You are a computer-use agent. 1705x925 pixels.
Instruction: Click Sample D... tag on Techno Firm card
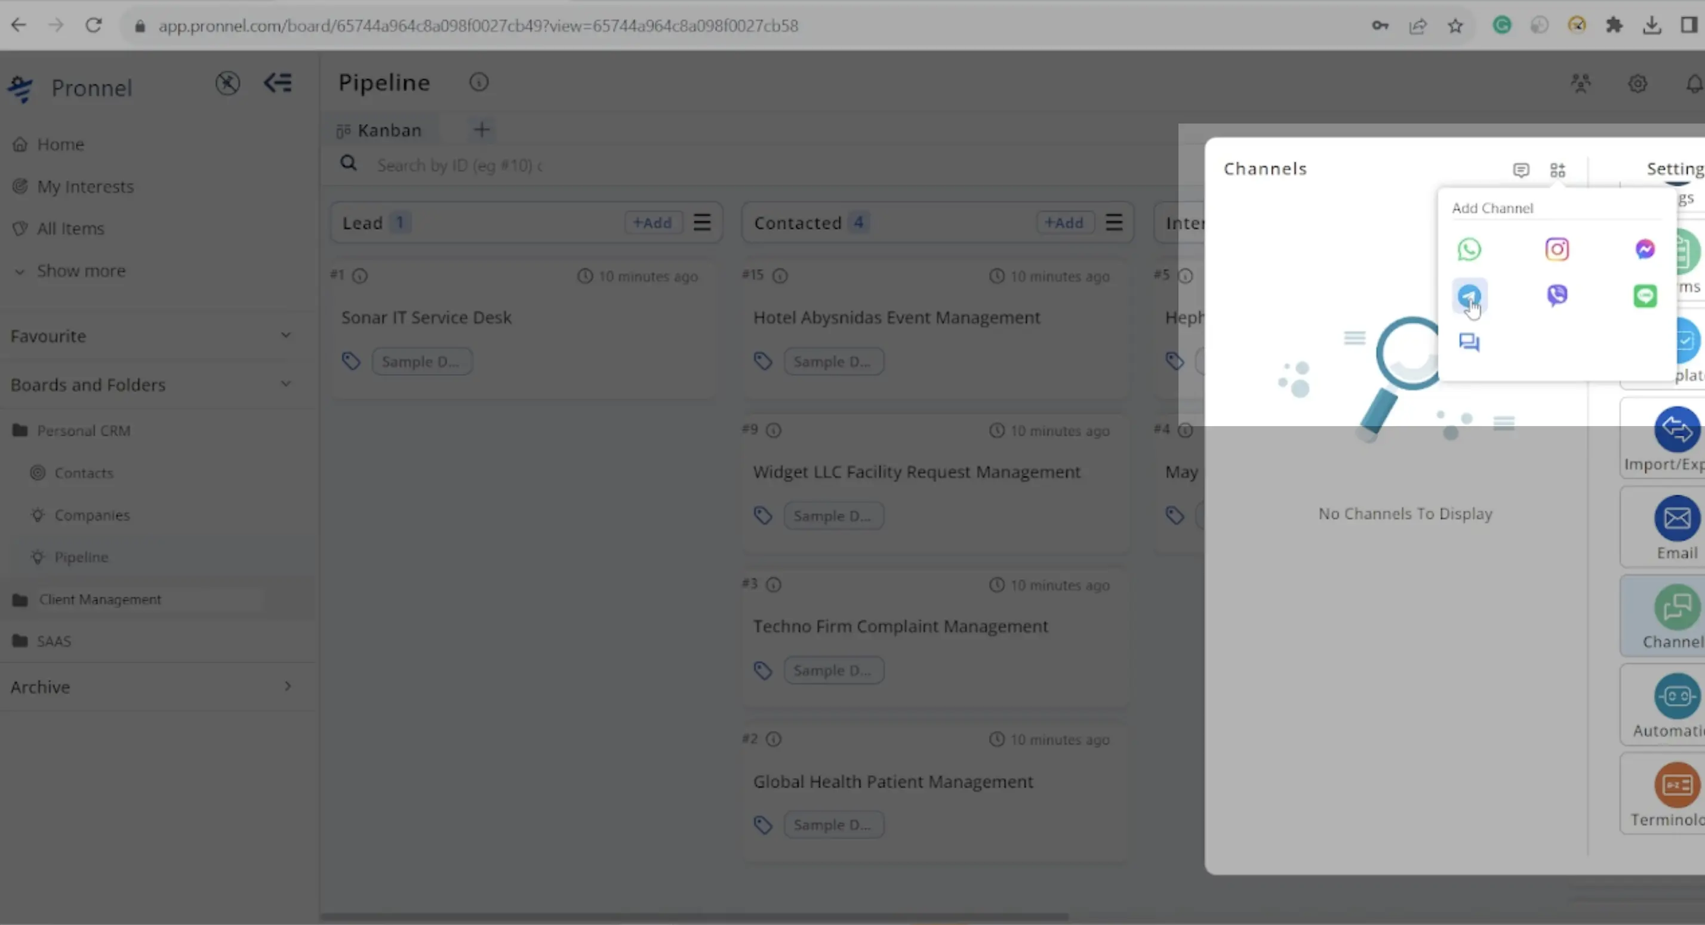tap(833, 670)
